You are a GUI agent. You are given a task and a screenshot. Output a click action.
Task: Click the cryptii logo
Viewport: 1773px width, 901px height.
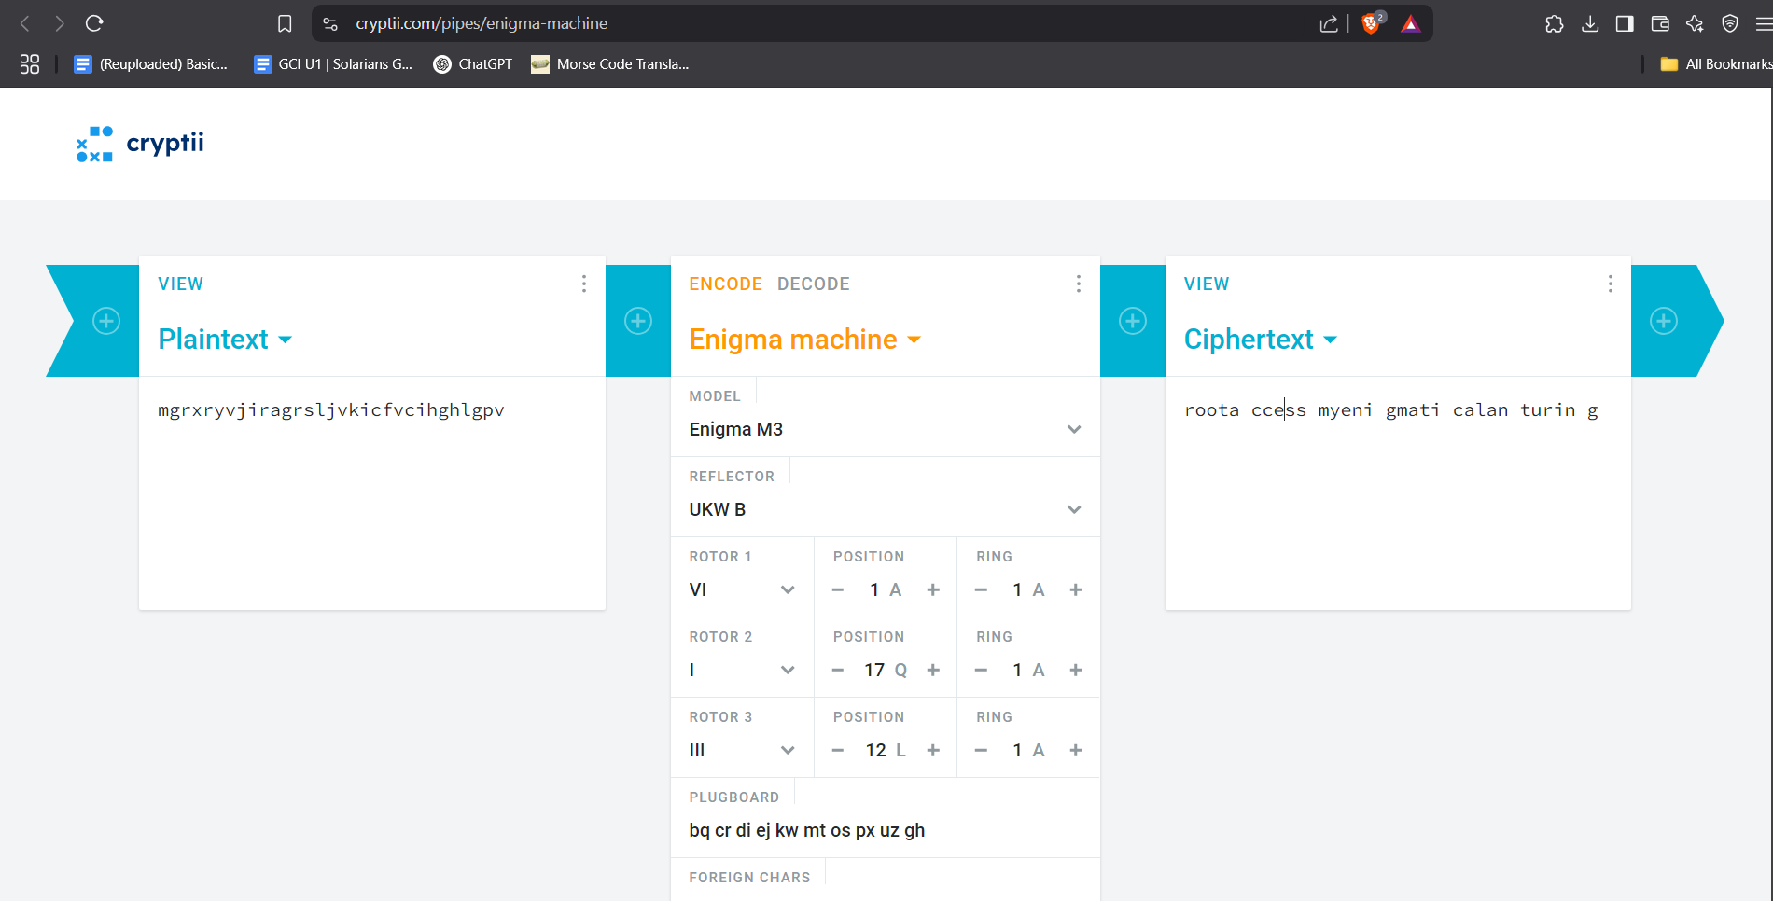[x=140, y=143]
